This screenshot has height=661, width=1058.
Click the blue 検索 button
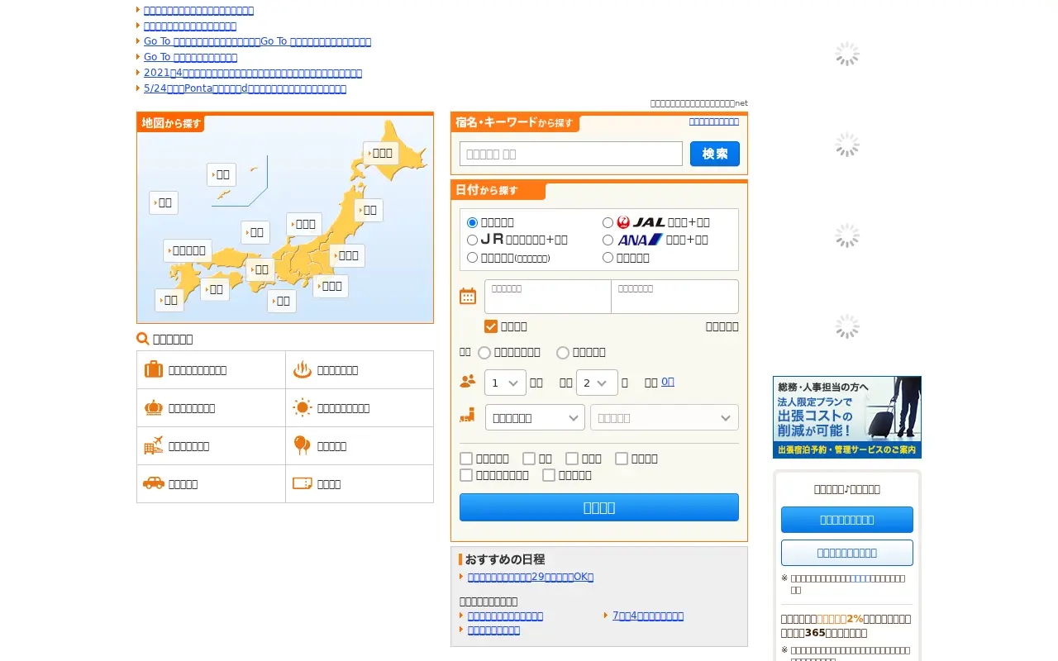[x=715, y=154]
